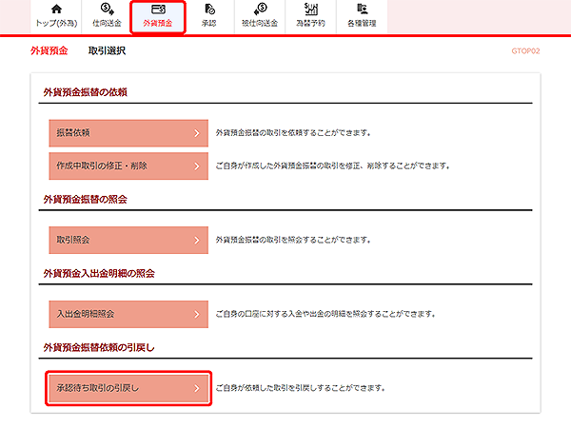Click the 各種管理 icon
The image size is (571, 428).
coord(362,9)
